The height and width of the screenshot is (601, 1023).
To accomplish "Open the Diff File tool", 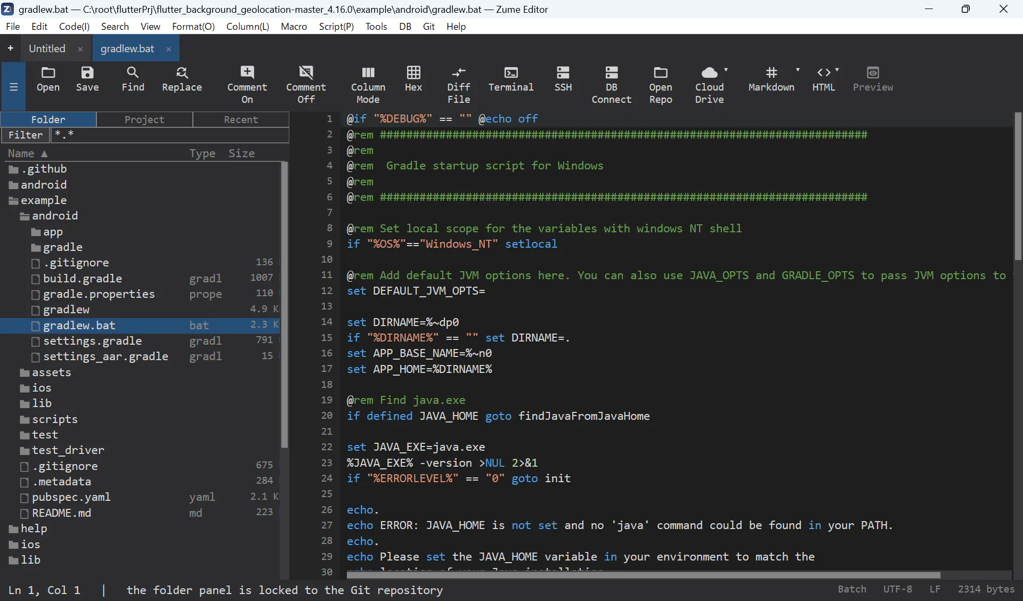I will pyautogui.click(x=459, y=85).
